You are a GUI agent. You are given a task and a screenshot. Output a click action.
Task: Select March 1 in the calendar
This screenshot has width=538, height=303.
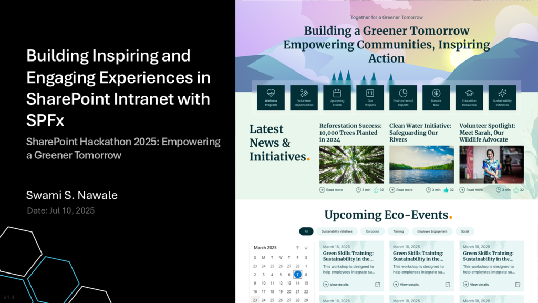tap(306, 266)
